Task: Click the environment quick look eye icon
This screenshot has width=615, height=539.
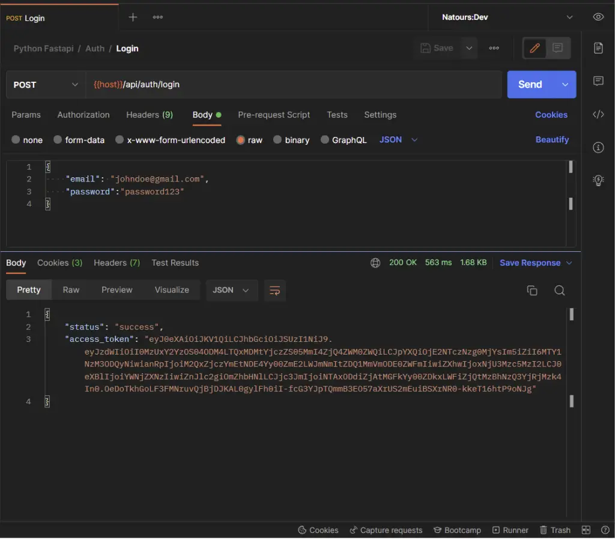Action: pyautogui.click(x=598, y=17)
